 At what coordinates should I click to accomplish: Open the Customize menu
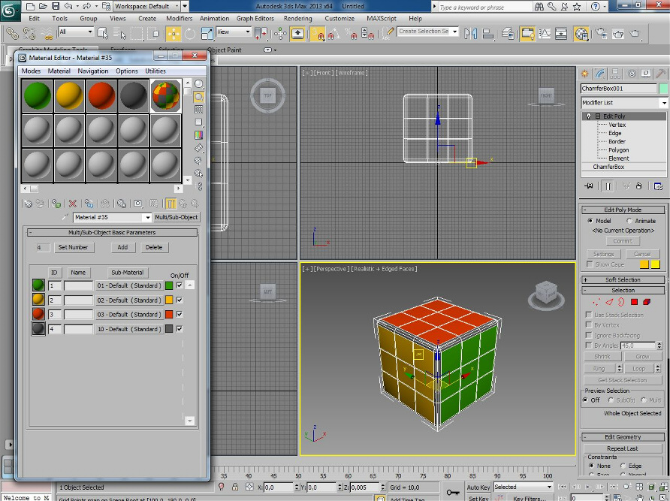pos(340,18)
